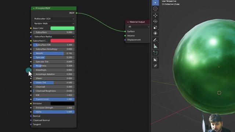Click the Subsurface Anisotropy slider
235x132 pixels.
coord(54,49)
